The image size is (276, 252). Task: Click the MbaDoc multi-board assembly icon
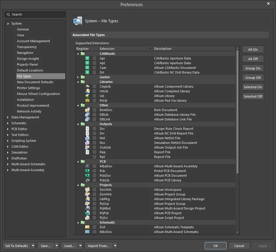tap(87, 166)
